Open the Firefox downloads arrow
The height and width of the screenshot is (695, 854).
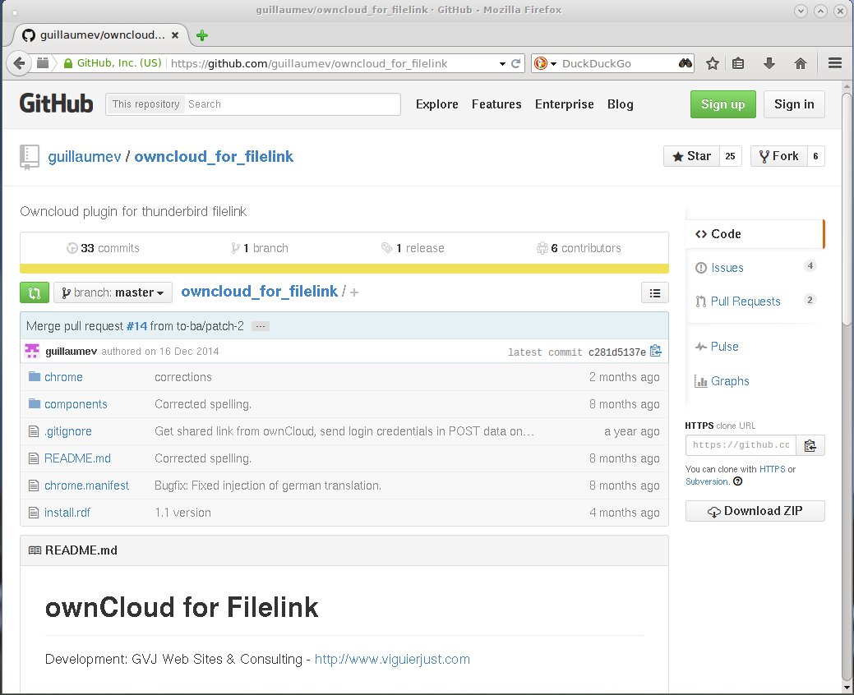tap(769, 63)
